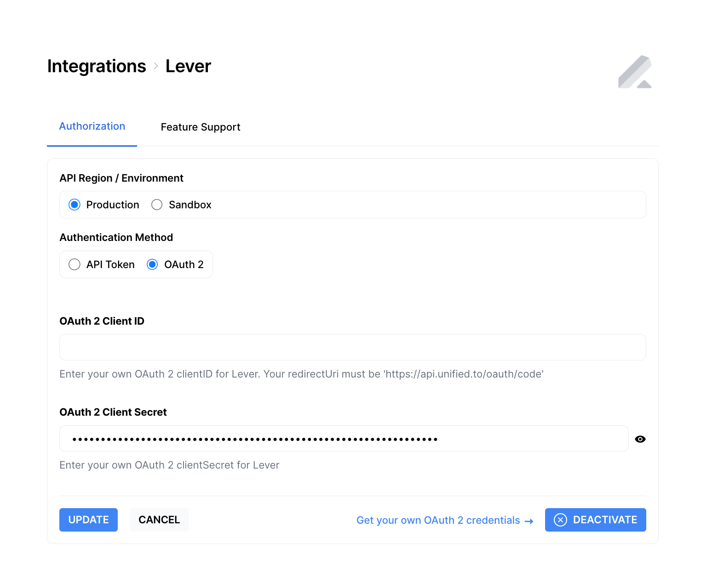
Task: Navigate back via the Integrations breadcrumb
Action: coord(96,66)
